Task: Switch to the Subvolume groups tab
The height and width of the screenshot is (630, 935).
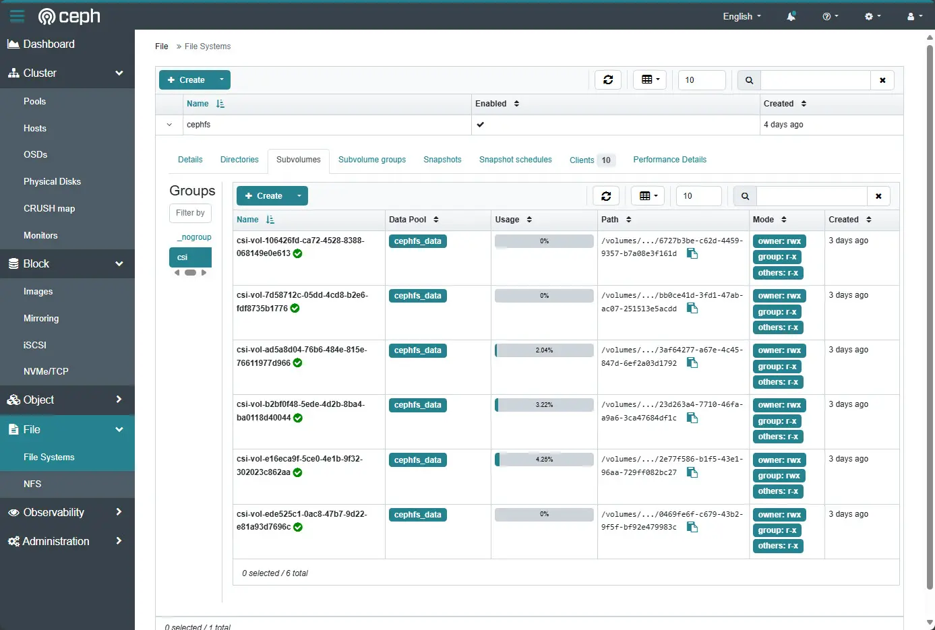Action: [372, 160]
